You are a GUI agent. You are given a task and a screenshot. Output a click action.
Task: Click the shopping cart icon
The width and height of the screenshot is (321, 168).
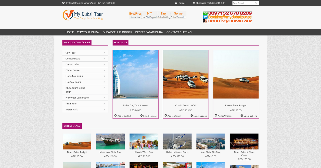194,3
